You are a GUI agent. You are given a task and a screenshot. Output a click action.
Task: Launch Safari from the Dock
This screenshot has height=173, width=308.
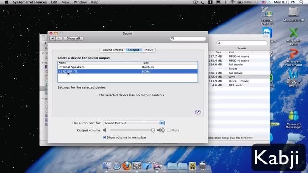(x=116, y=166)
